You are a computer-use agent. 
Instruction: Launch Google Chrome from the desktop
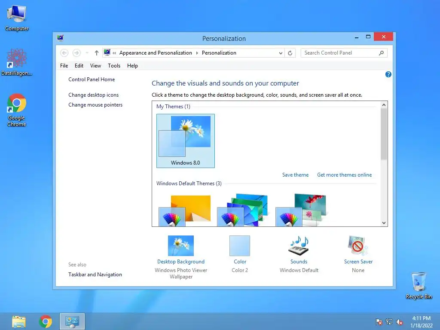point(17,110)
